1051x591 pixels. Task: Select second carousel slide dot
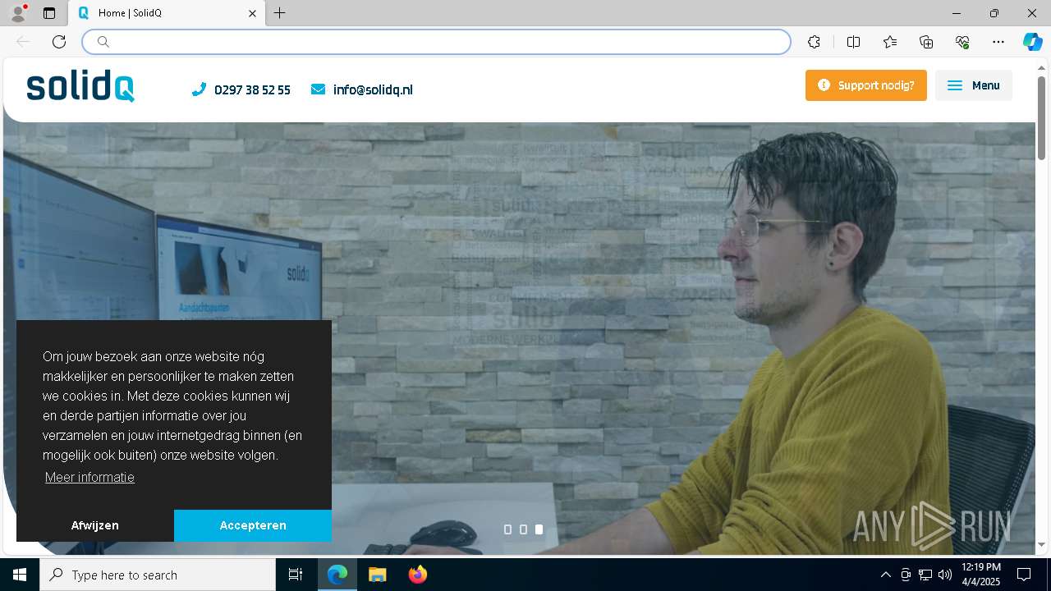523,529
